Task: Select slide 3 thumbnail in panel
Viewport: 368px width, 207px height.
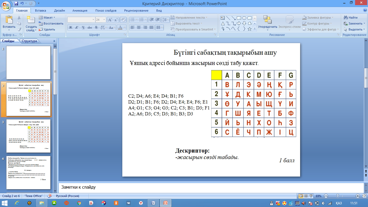Action: [x=28, y=136]
